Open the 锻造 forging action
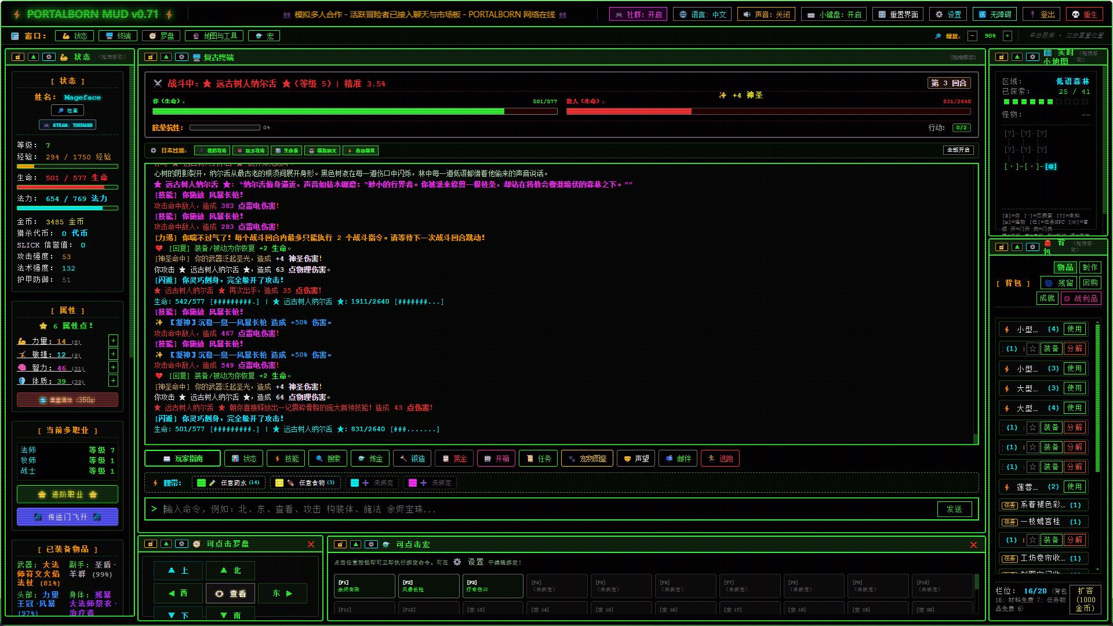The height and width of the screenshot is (626, 1113). coord(412,458)
